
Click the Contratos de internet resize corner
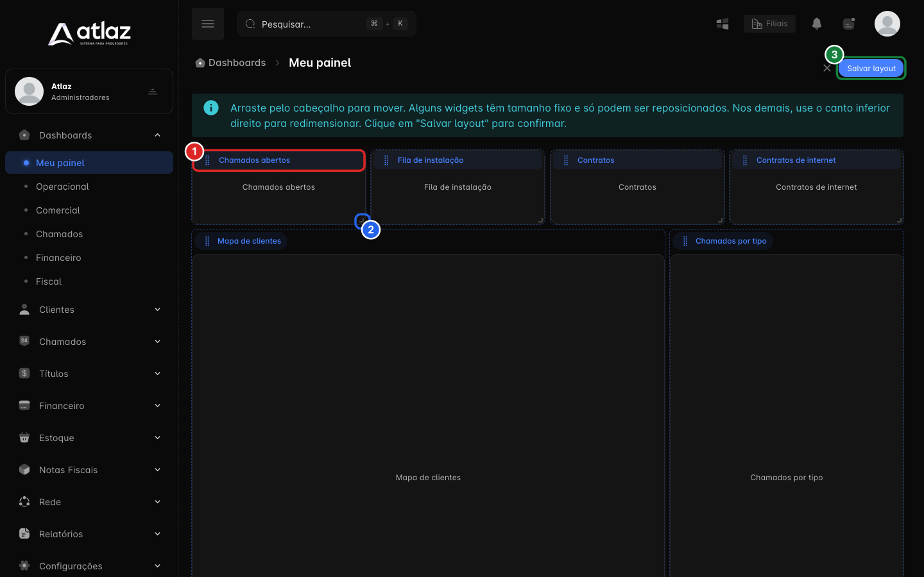point(899,220)
